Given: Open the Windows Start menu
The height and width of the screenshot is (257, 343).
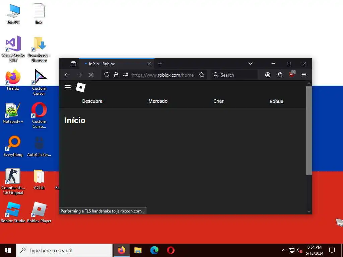Looking at the screenshot, I should coord(8,250).
